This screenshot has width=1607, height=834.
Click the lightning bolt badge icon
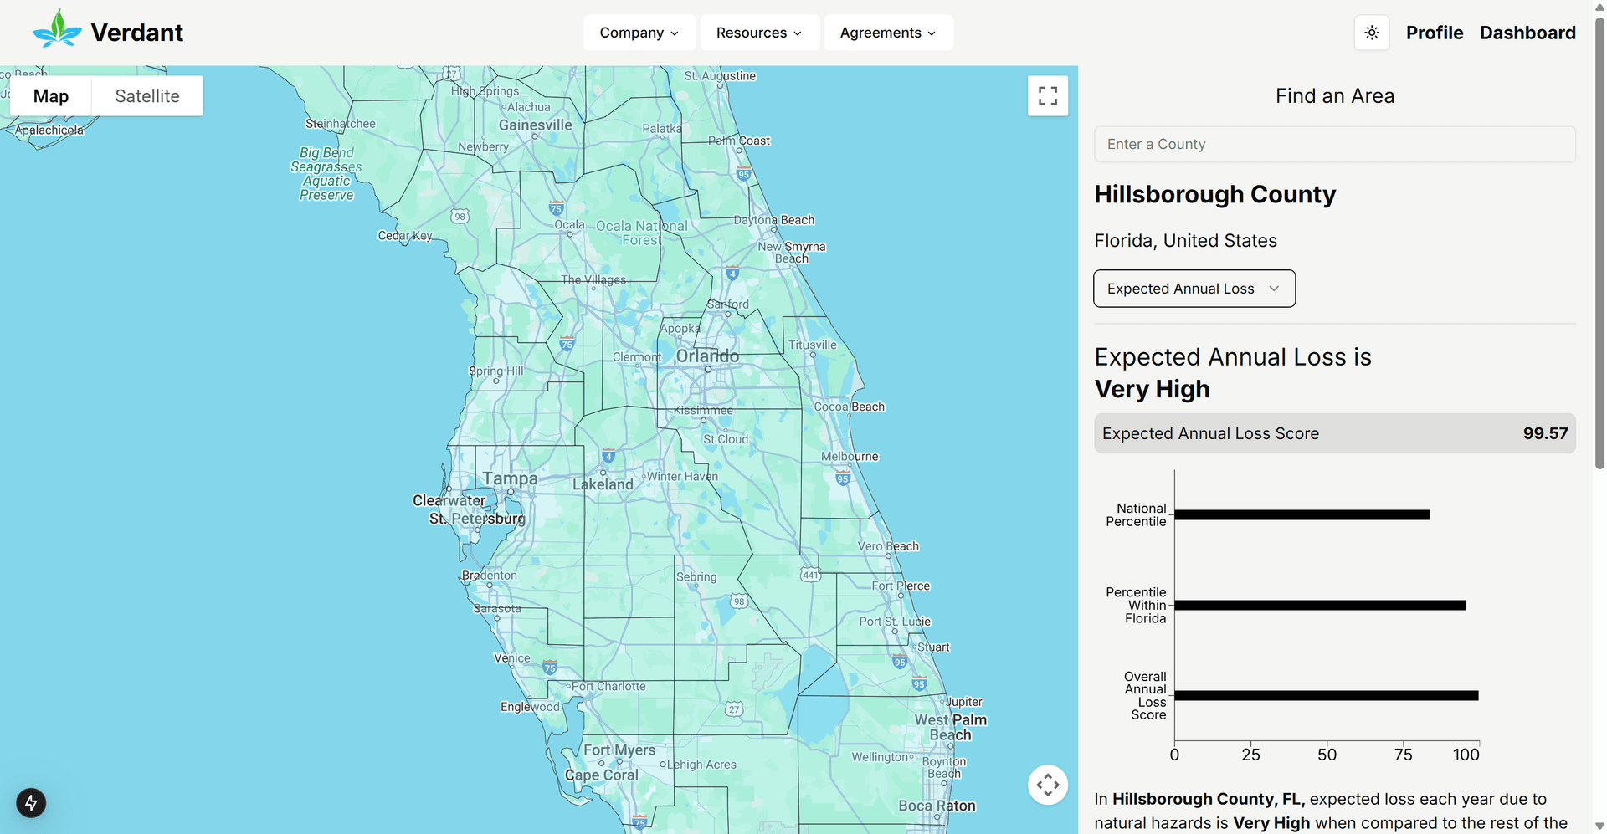point(31,803)
